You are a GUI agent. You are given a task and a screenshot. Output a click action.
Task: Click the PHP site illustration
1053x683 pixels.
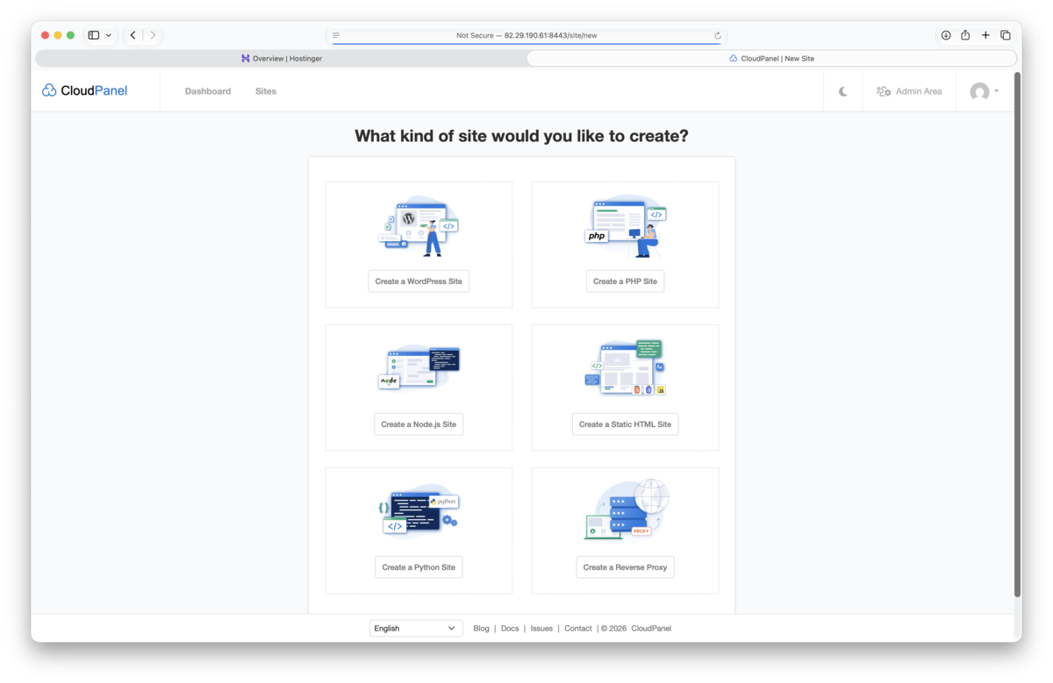tap(625, 226)
